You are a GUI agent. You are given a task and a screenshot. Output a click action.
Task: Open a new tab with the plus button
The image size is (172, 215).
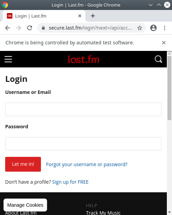(93, 16)
